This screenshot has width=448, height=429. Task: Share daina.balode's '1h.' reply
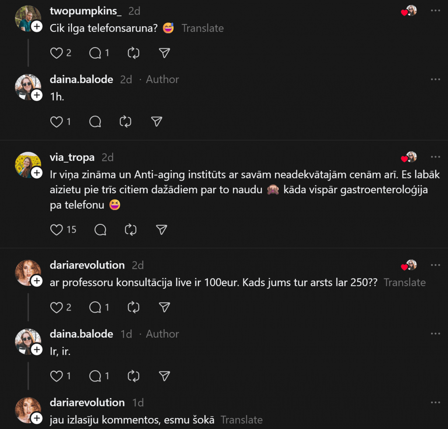[x=157, y=122]
